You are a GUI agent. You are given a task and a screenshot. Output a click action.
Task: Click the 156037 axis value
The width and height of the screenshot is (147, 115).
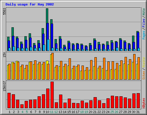4,86
